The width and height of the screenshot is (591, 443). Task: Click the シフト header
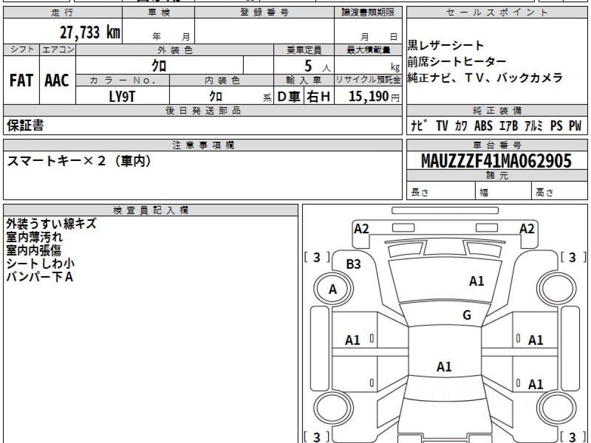tap(21, 50)
